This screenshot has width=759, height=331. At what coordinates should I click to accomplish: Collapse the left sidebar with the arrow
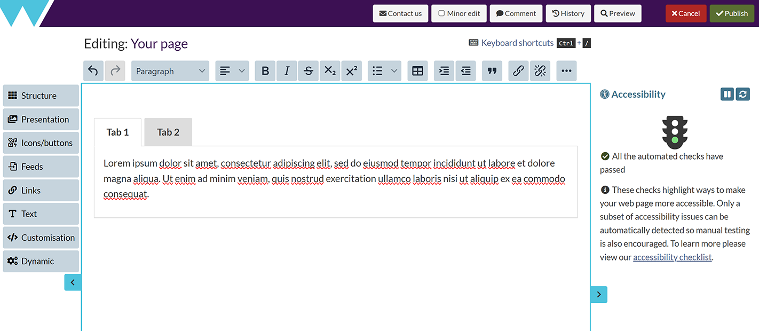pyautogui.click(x=73, y=282)
